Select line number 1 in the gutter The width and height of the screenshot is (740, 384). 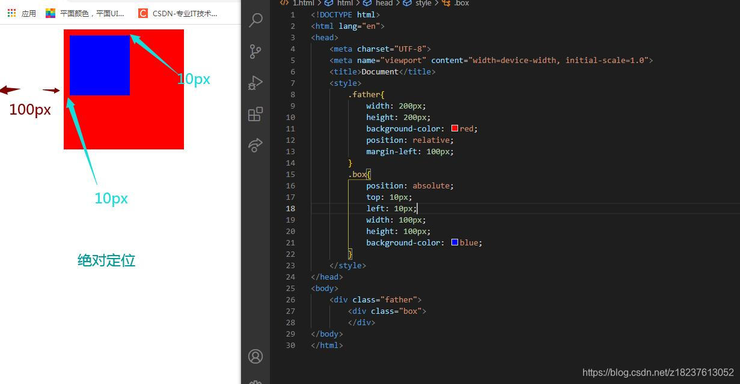[293, 14]
